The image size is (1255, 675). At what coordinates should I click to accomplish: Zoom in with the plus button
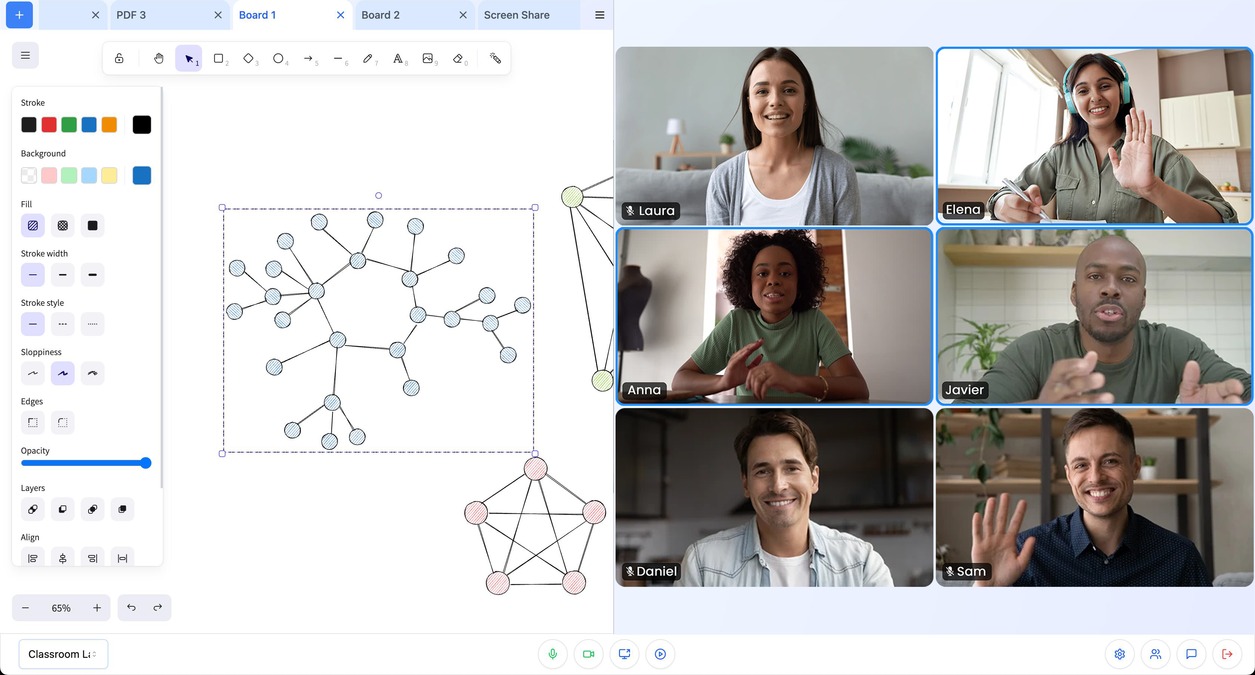tap(97, 608)
